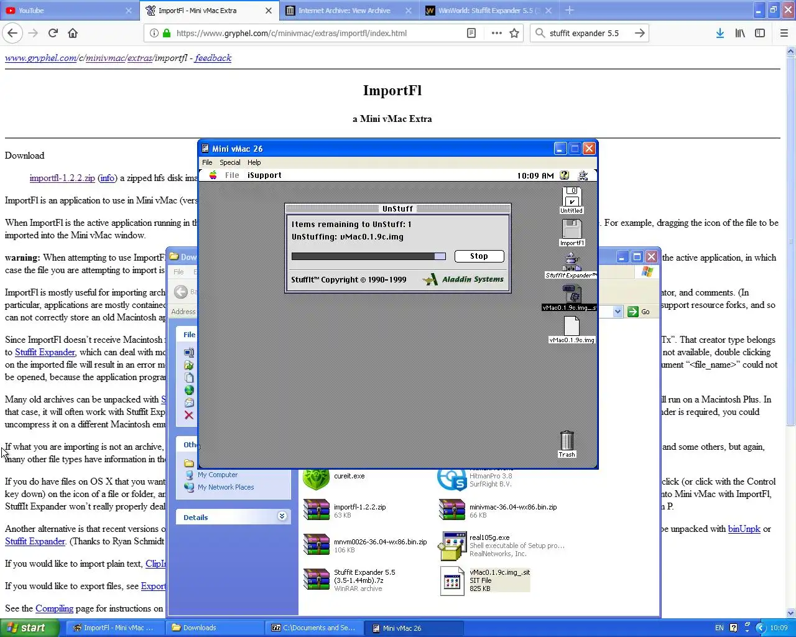Click the Apple menu in Mini vMac
Viewport: 796px width, 637px height.
click(213, 175)
